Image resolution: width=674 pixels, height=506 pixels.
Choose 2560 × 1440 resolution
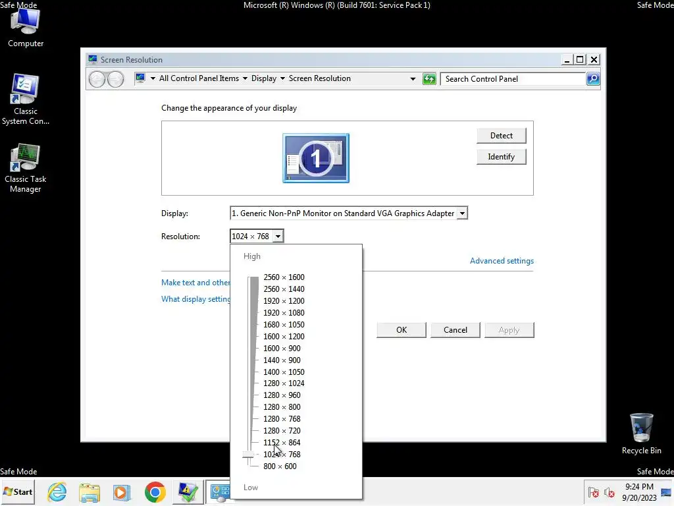tap(284, 289)
